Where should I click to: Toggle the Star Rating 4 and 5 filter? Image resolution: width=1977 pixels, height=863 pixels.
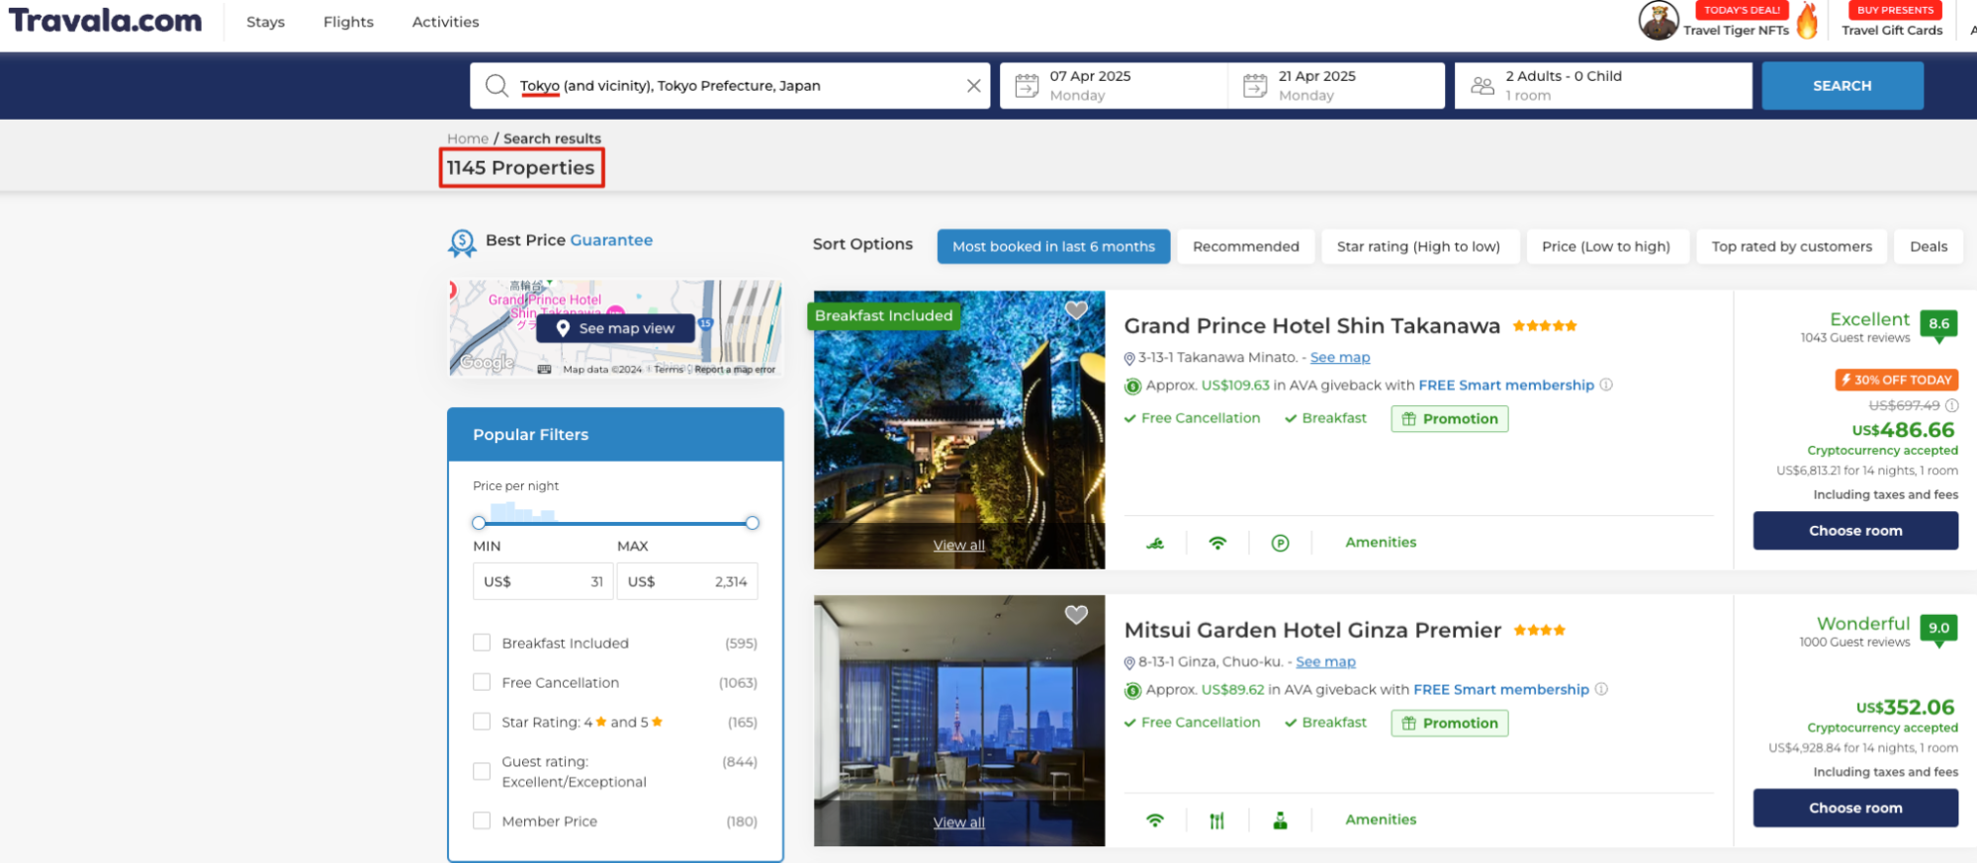point(482,722)
